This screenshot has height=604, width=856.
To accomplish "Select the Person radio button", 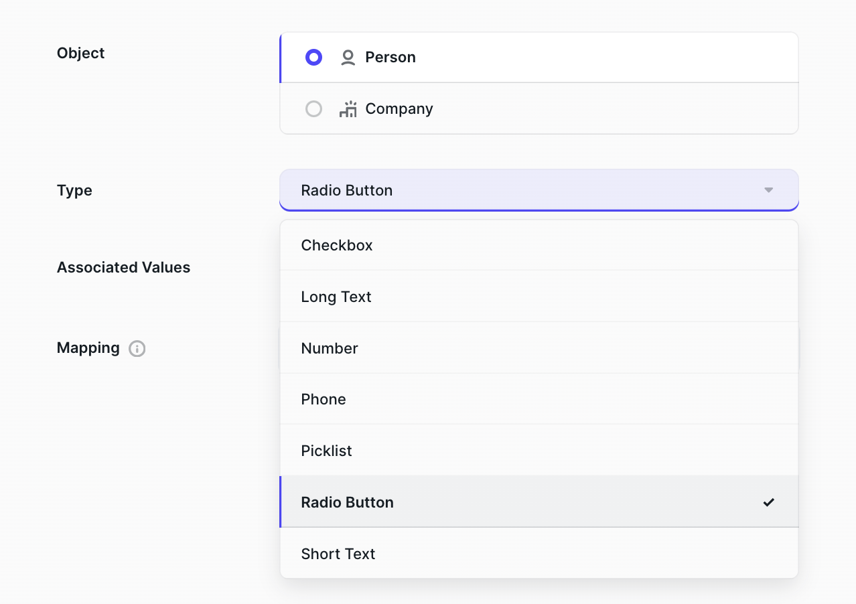I will click(313, 58).
